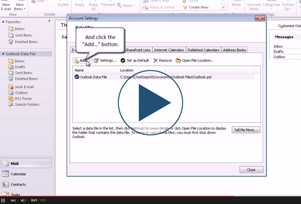
Task: Mute the video volume speaker icon
Action: click(23, 200)
